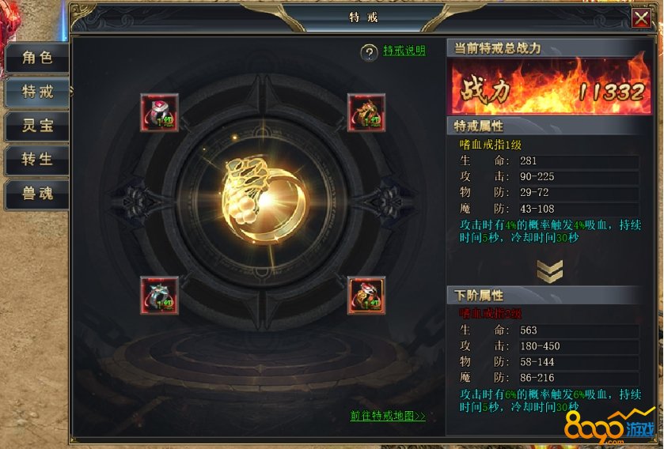Select the top-left red gem ring icon

(160, 113)
